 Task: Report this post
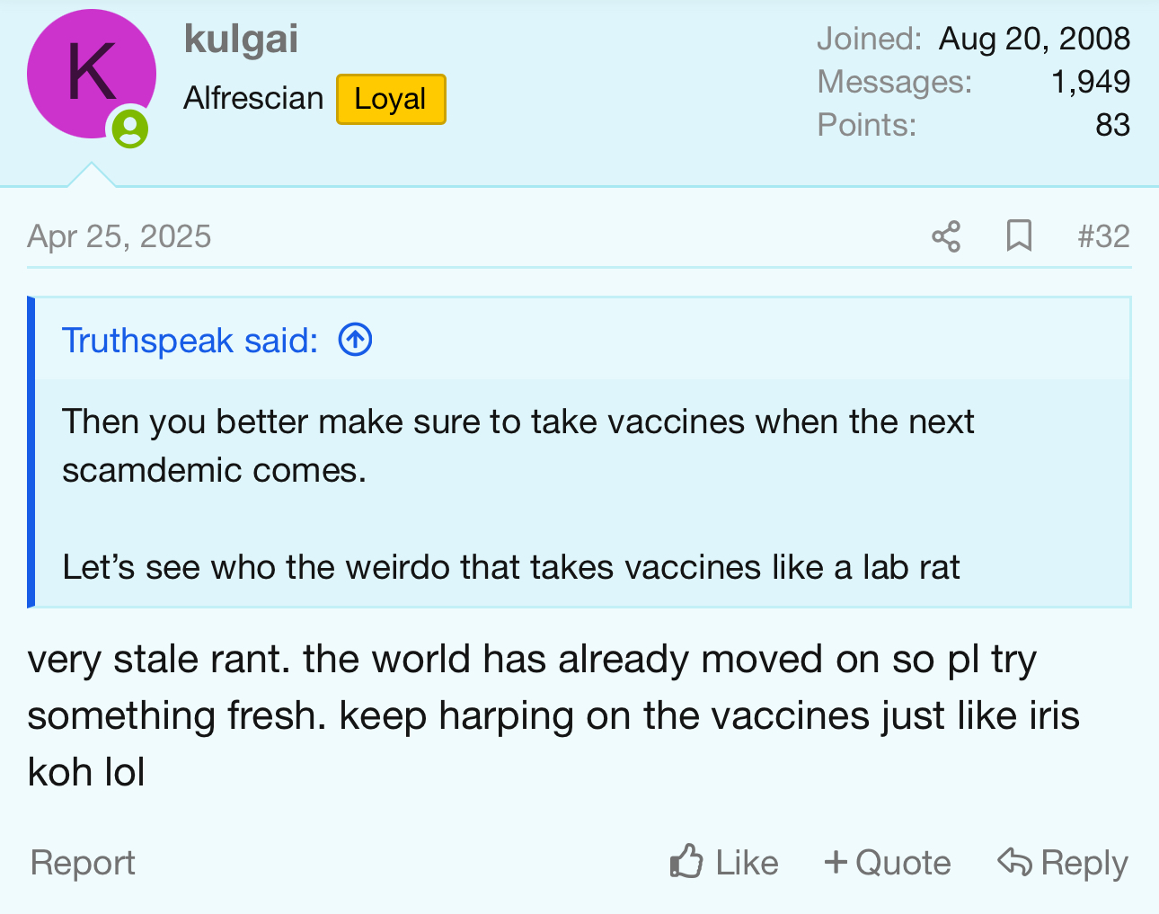83,863
